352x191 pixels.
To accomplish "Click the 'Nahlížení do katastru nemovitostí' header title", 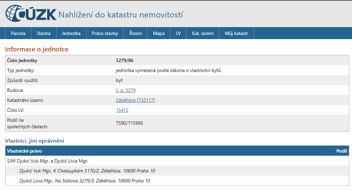I will coord(121,15).
